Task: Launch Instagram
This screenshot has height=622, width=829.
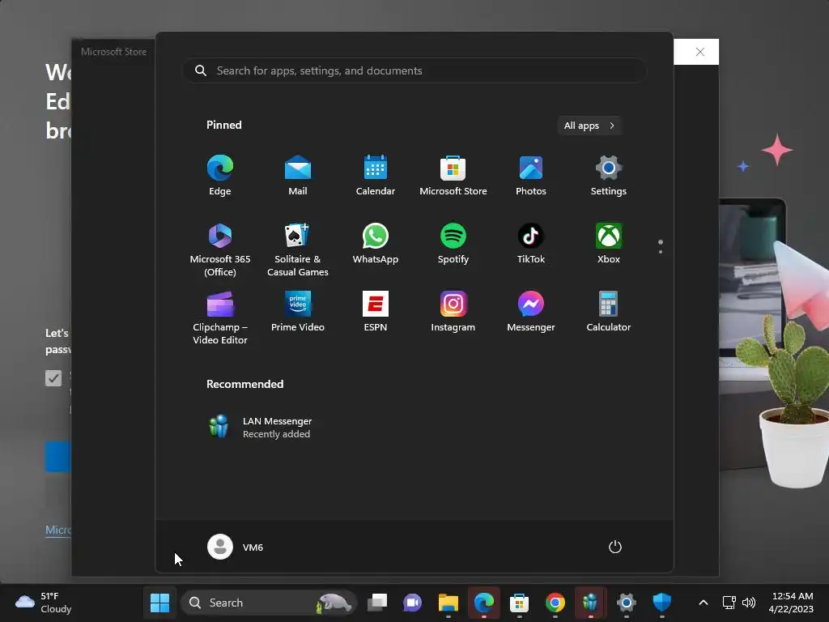Action: 453,312
